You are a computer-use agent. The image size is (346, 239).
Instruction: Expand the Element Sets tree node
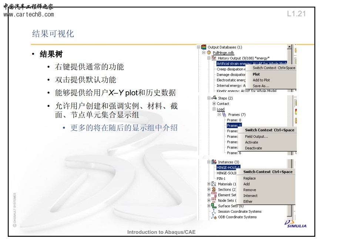[x=209, y=195]
